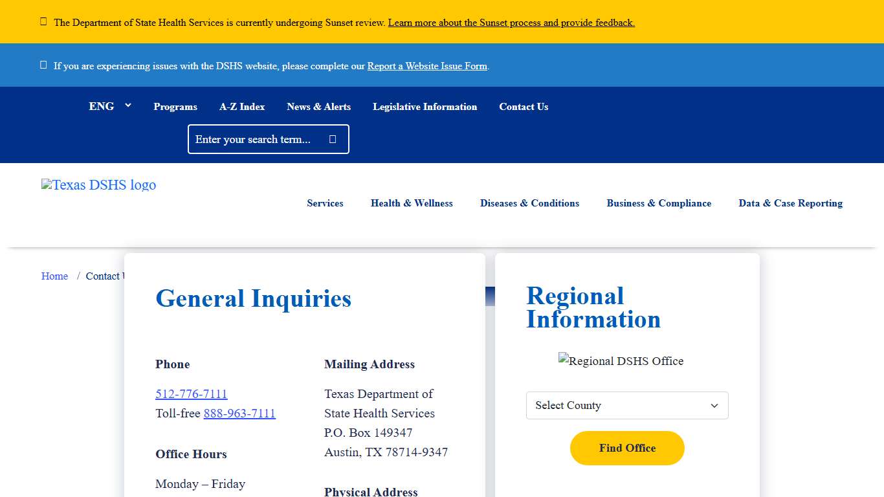Screen dimensions: 884x497
Task: Click toll-free number 888-963-7111
Action: tap(239, 413)
